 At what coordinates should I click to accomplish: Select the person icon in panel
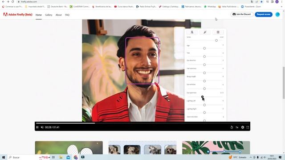point(192,32)
